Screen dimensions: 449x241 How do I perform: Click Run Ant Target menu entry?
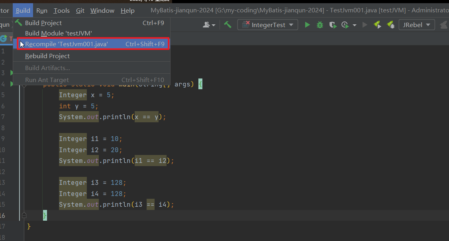(92, 80)
